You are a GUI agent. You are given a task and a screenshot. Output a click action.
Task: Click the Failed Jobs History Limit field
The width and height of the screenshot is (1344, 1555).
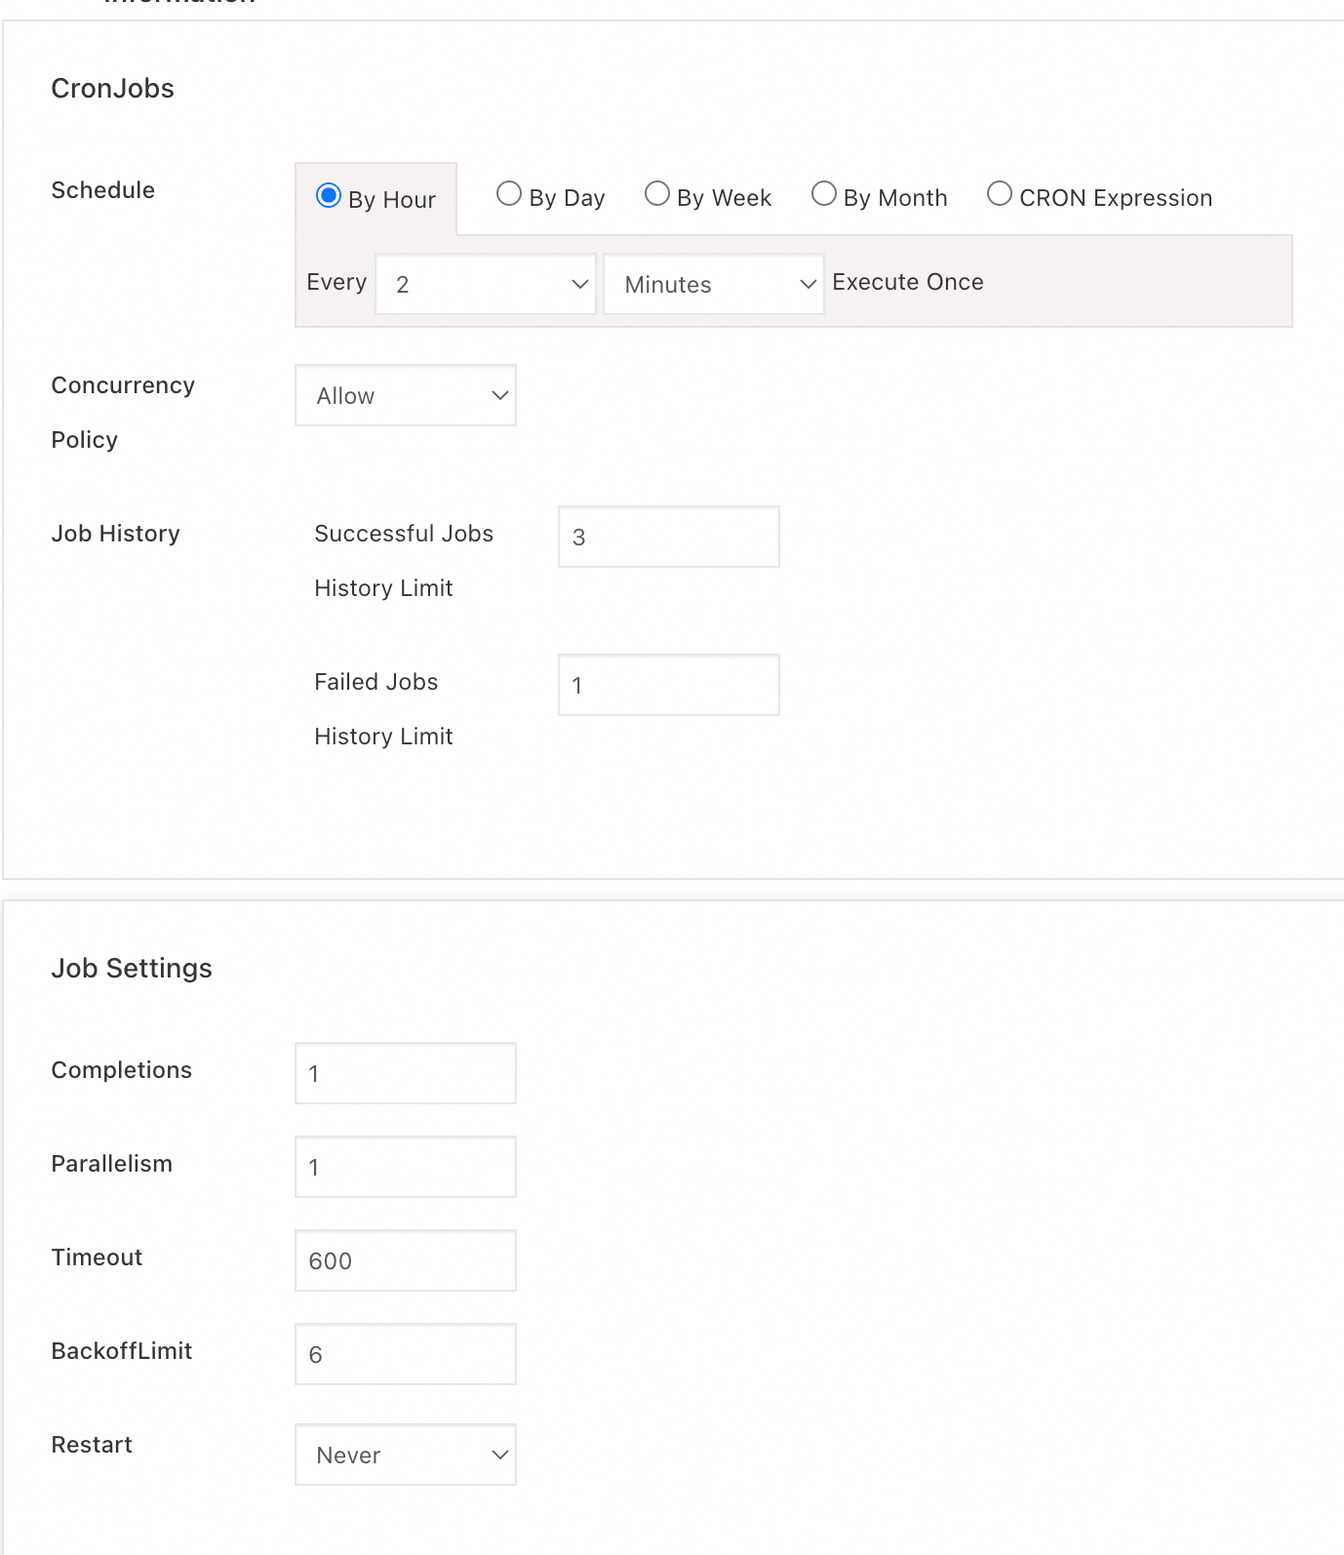pyautogui.click(x=669, y=685)
